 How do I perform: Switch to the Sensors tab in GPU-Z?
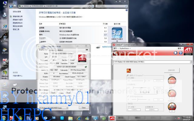[52, 50]
